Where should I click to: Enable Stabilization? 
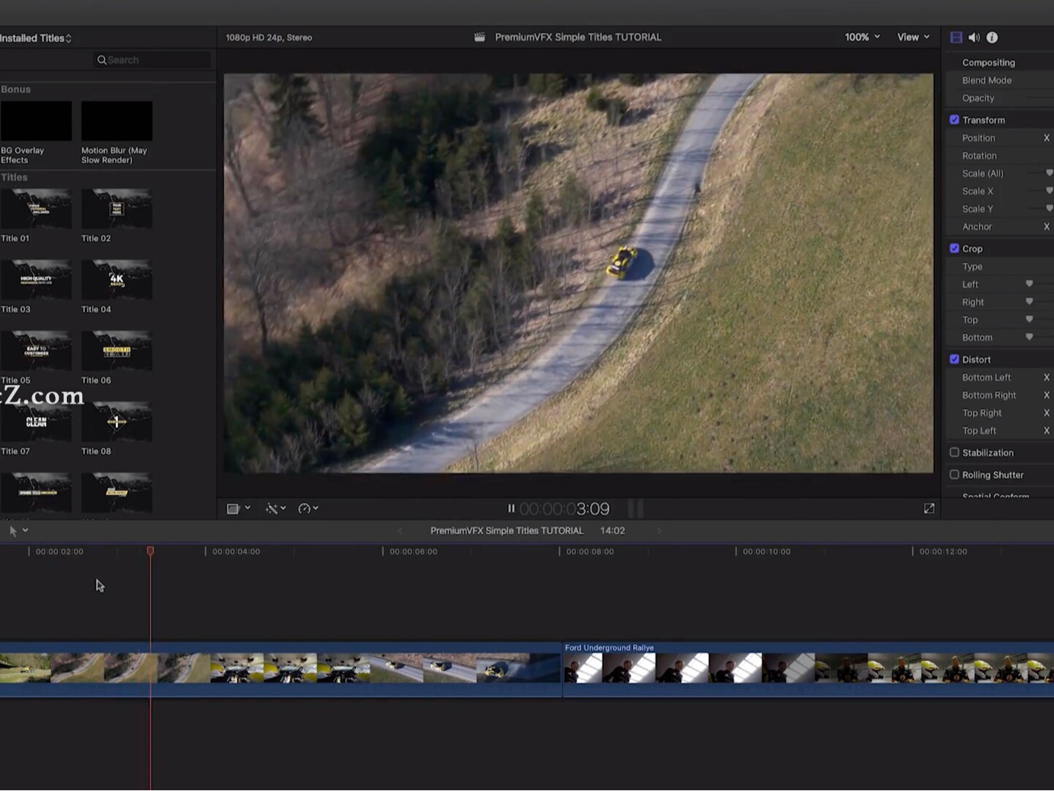(955, 452)
